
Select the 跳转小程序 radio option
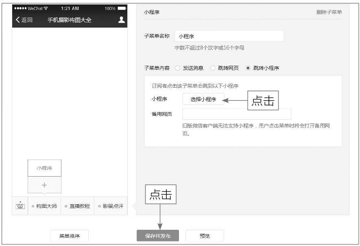coord(248,68)
